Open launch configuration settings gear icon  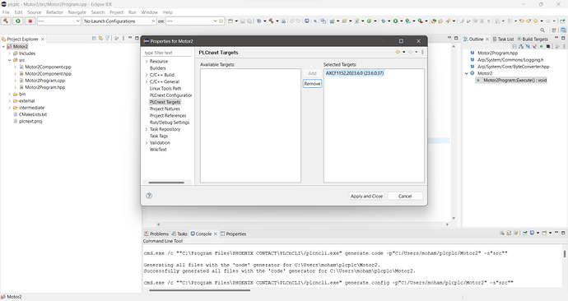(x=221, y=21)
